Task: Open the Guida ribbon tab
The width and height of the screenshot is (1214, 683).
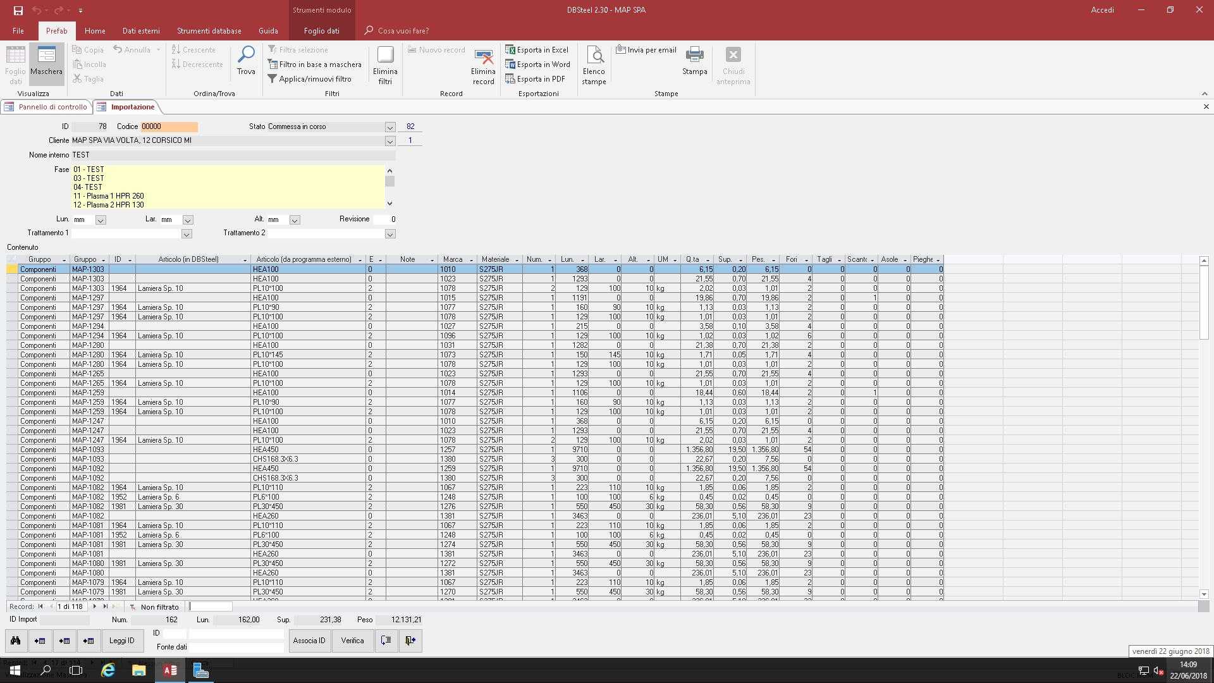Action: [268, 30]
